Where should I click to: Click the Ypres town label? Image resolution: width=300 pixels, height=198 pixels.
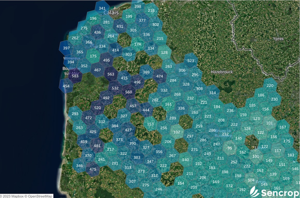278,39
